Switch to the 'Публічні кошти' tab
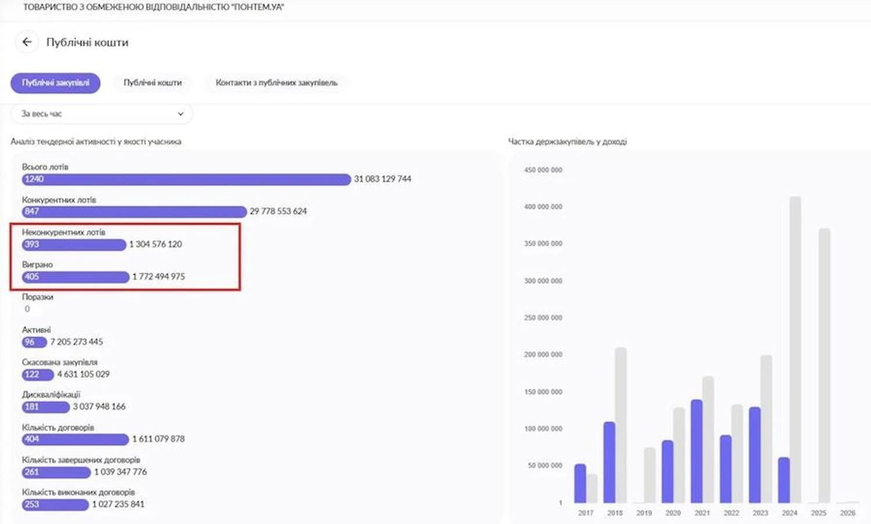Viewport: 871px width, 524px height. coord(152,83)
